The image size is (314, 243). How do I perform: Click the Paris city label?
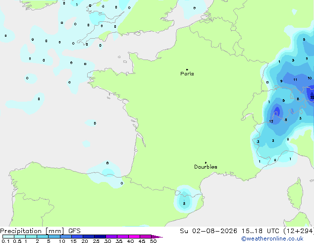[187, 74]
